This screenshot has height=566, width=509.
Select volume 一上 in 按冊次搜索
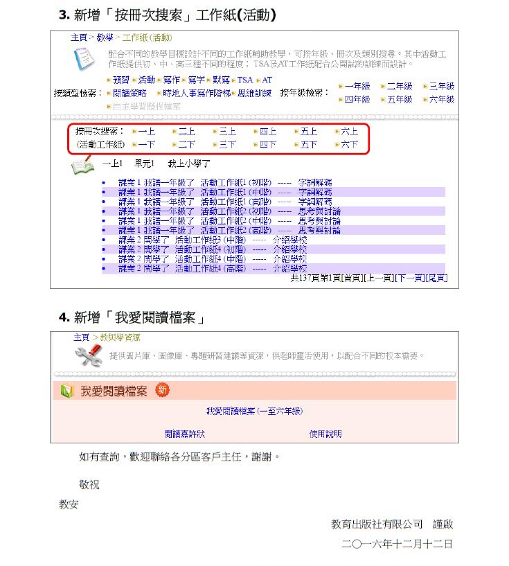pyautogui.click(x=146, y=131)
